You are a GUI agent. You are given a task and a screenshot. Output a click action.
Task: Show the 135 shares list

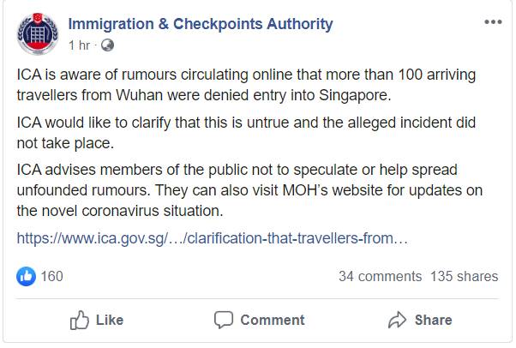(464, 276)
